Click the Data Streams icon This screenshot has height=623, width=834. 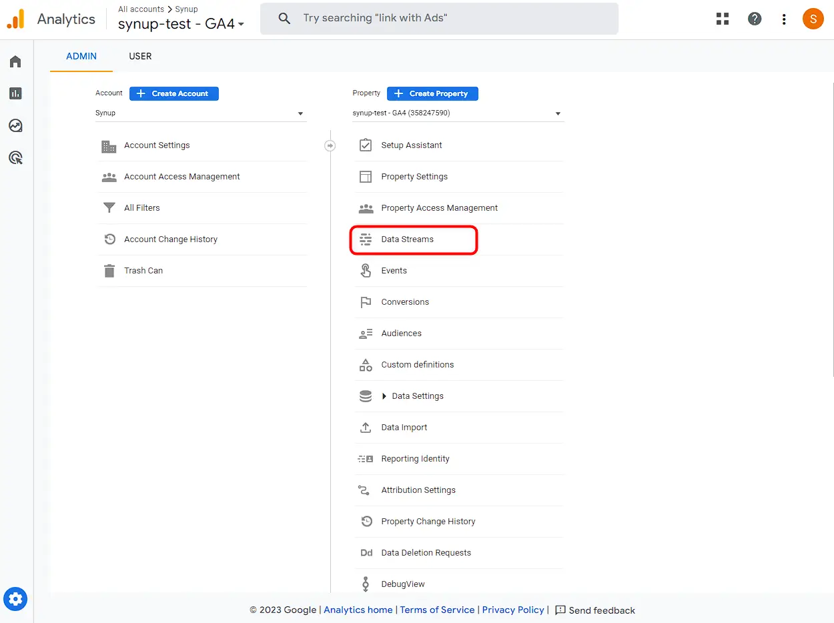point(366,239)
